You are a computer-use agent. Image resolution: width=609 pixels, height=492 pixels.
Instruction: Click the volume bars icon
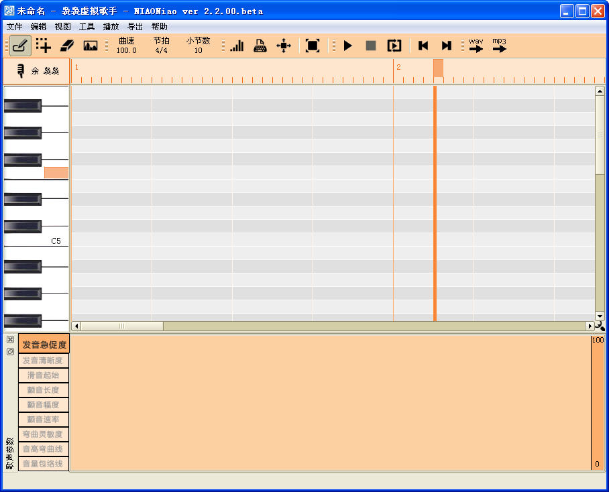(x=237, y=46)
